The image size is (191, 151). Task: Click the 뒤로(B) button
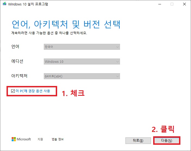[138, 141]
